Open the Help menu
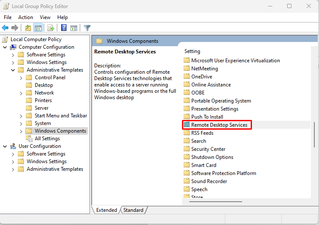This screenshot has width=319, height=225. [62, 17]
